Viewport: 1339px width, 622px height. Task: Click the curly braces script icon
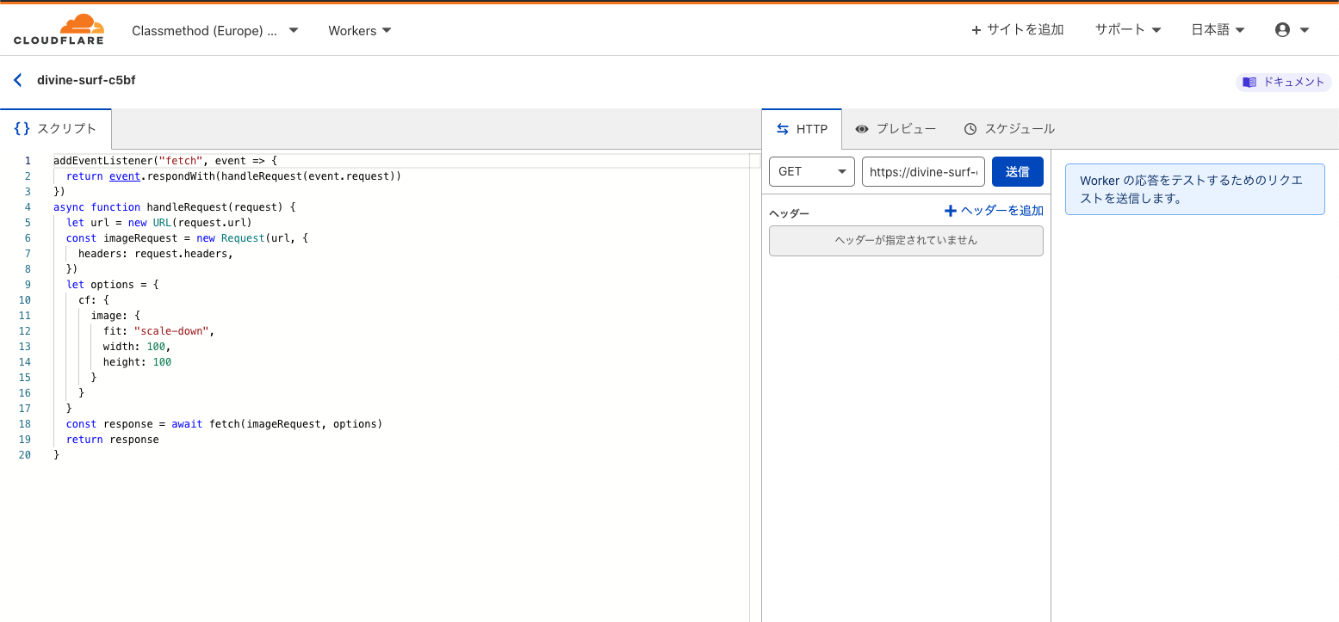point(22,128)
